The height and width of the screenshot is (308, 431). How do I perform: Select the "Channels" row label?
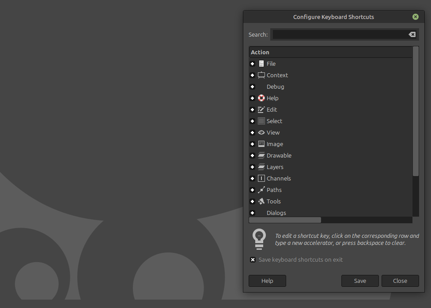pyautogui.click(x=279, y=179)
